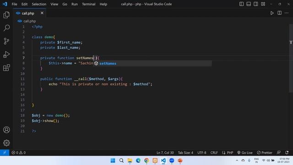Open PowerPoint from the taskbar
Image resolution: width=293 pixels, height=165 pixels.
tap(180, 160)
